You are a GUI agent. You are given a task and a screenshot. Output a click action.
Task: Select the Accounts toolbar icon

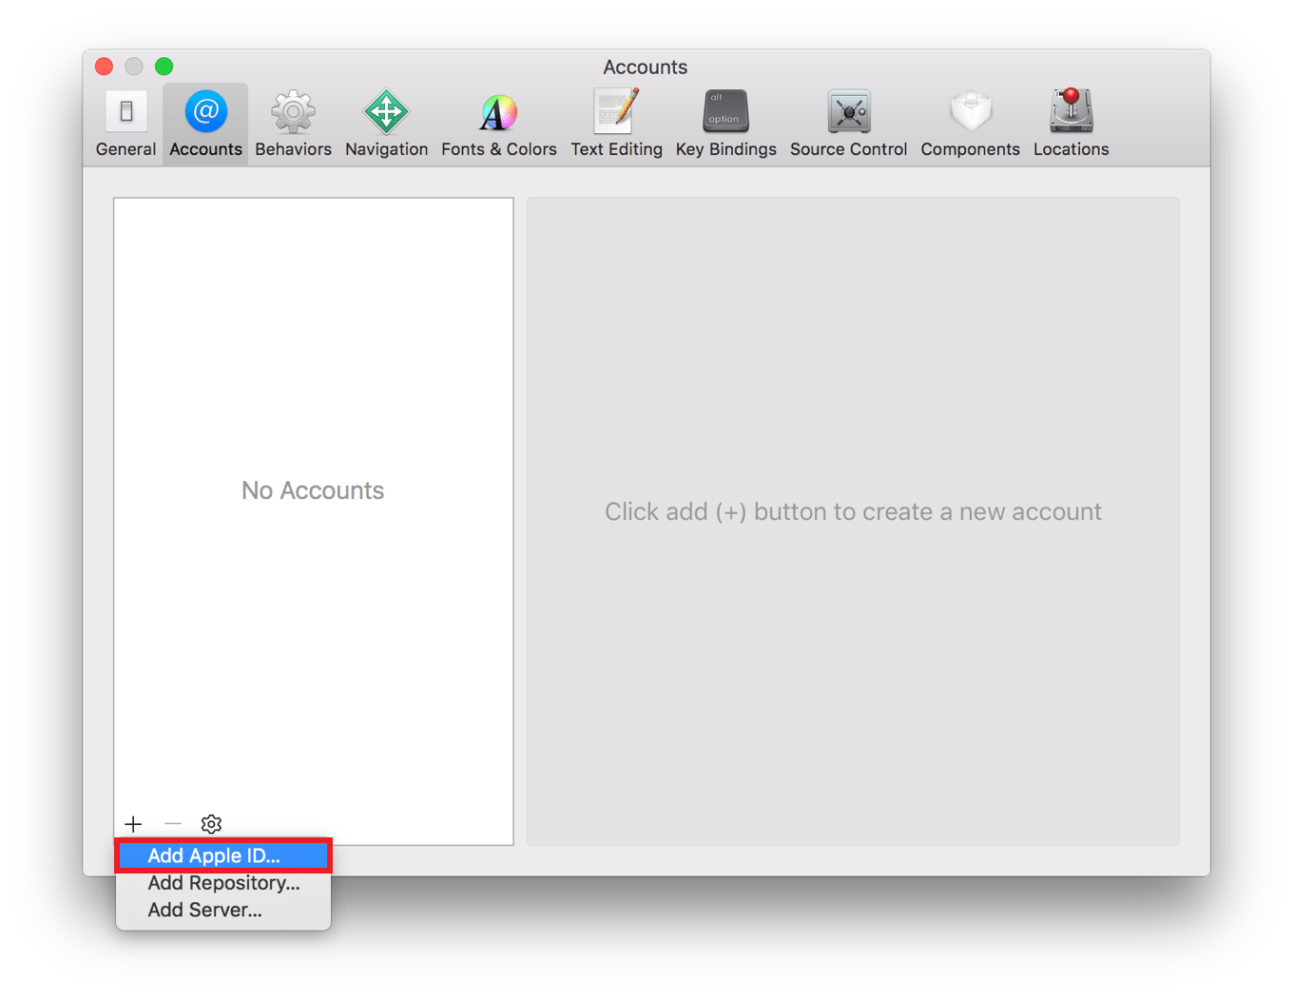point(204,122)
